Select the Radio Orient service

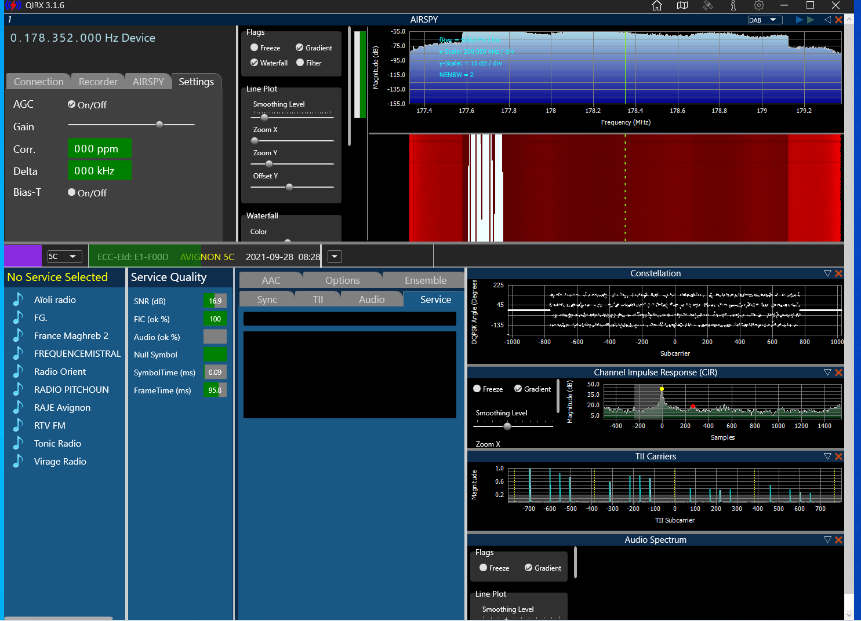coord(60,371)
